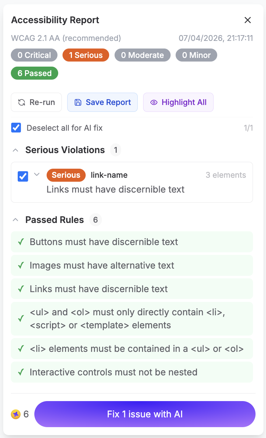This screenshot has height=438, width=266.
Task: Click the Highlight All eye icon
Action: (x=154, y=102)
